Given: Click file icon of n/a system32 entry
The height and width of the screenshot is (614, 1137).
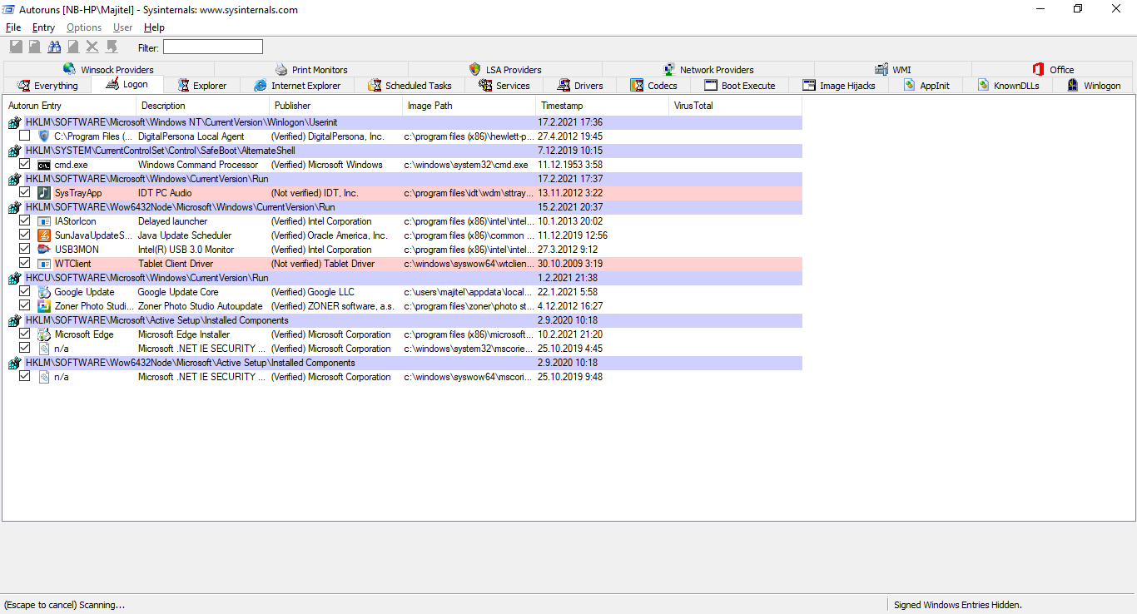Looking at the screenshot, I should tap(44, 349).
